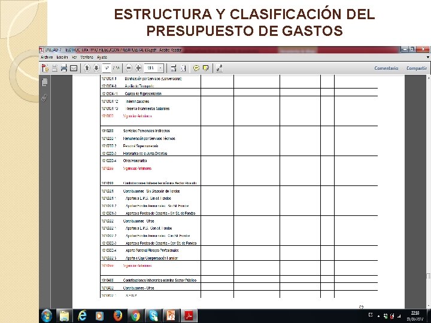The height and width of the screenshot is (323, 431).
Task: Go to previous page with up arrow
Action: coord(87,68)
